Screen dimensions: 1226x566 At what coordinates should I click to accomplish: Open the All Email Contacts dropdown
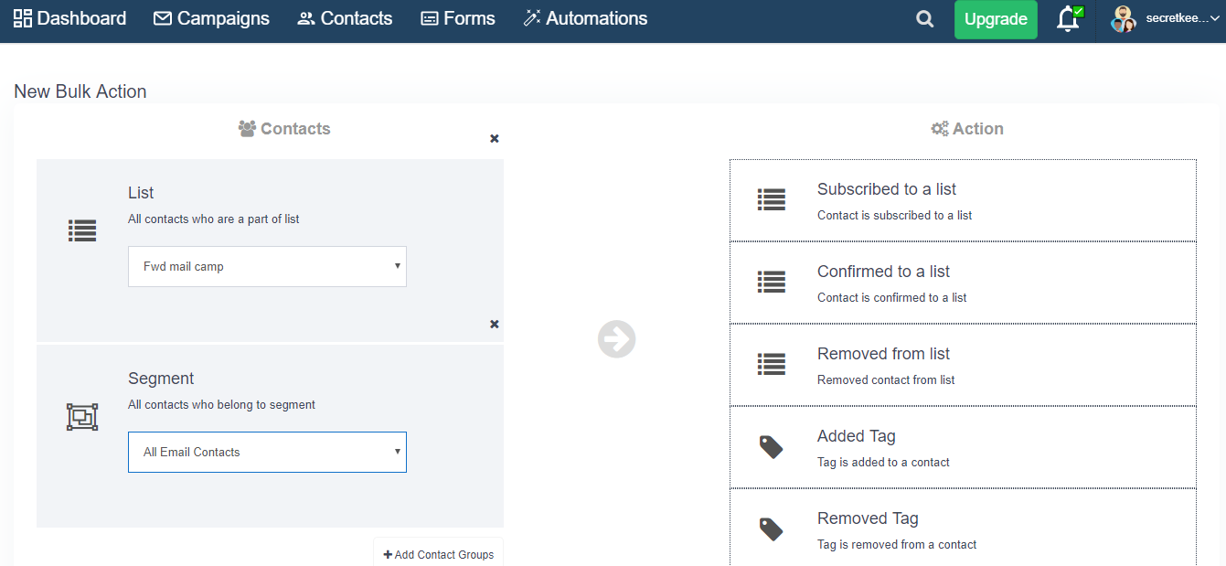coord(267,453)
